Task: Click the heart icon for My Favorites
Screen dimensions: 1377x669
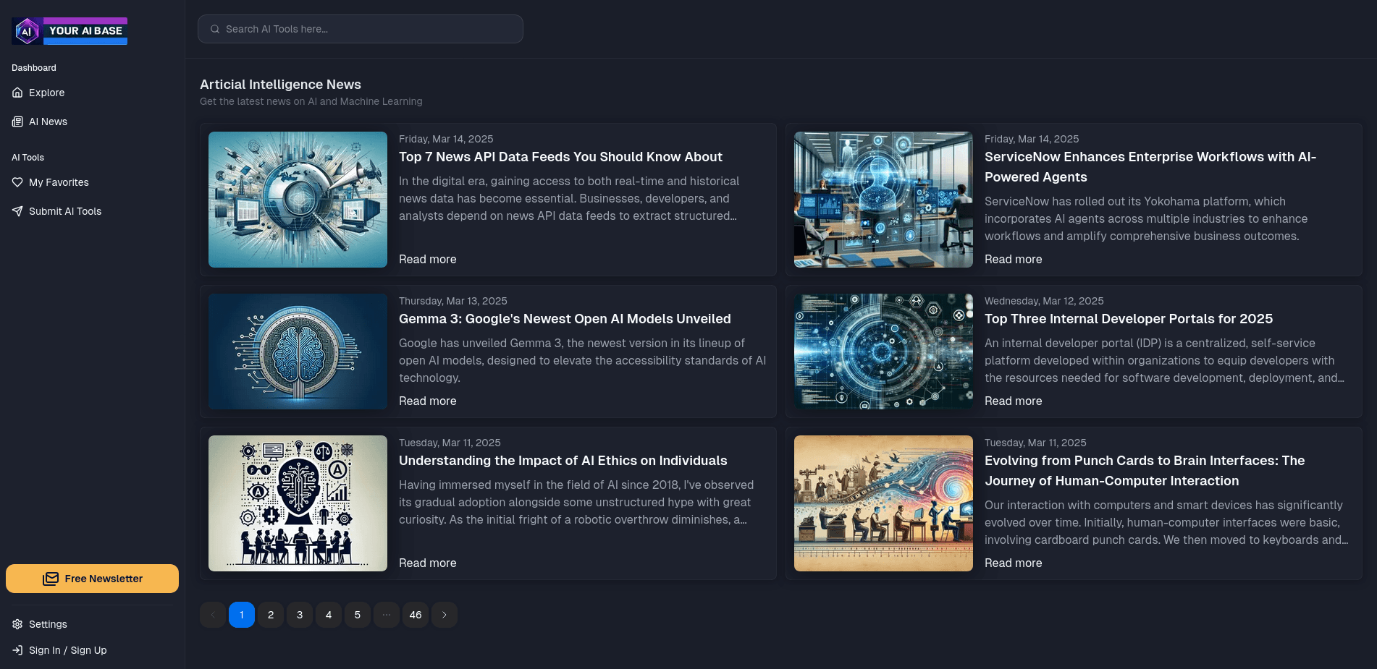Action: click(x=17, y=182)
